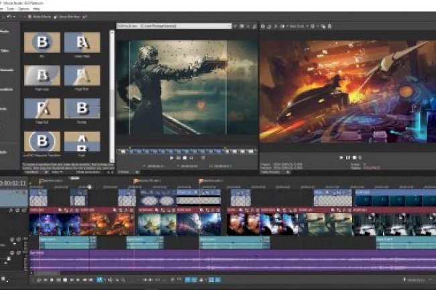Pause playback in the Trimmer window
This screenshot has height=290, width=436.
(178, 158)
